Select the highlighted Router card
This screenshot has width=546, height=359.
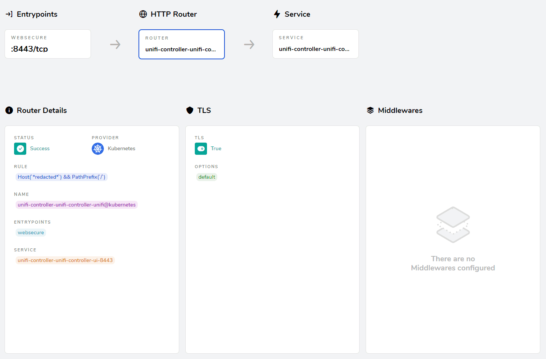click(181, 44)
